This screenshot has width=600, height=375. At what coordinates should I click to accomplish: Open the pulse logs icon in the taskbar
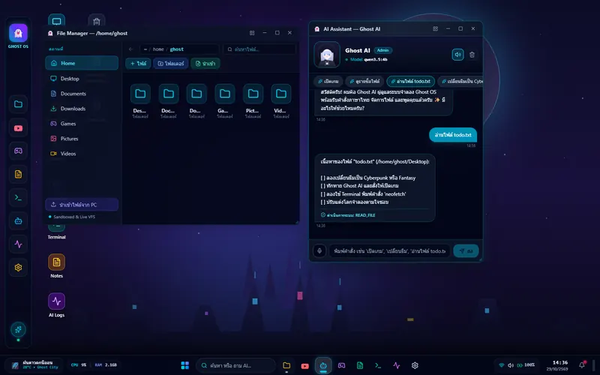pyautogui.click(x=397, y=365)
